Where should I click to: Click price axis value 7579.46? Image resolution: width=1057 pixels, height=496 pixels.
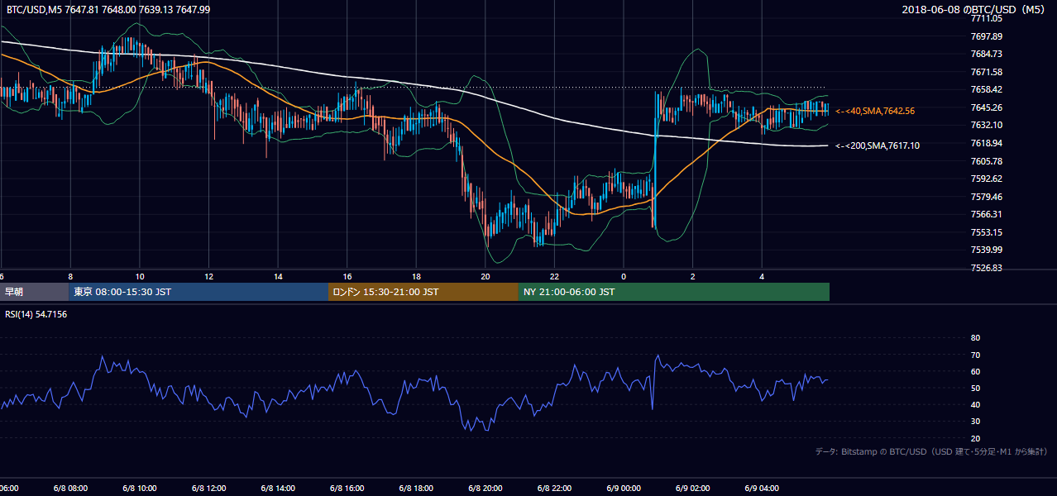pyautogui.click(x=986, y=197)
